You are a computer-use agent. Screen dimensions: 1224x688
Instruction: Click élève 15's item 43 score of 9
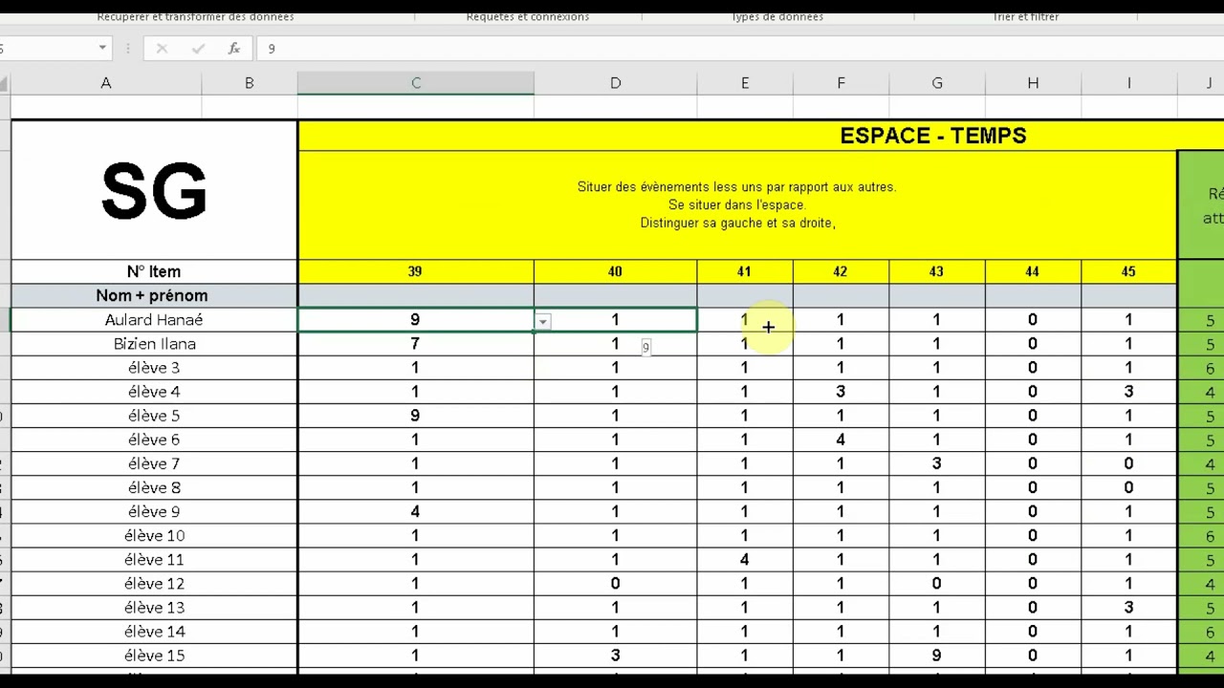937,656
